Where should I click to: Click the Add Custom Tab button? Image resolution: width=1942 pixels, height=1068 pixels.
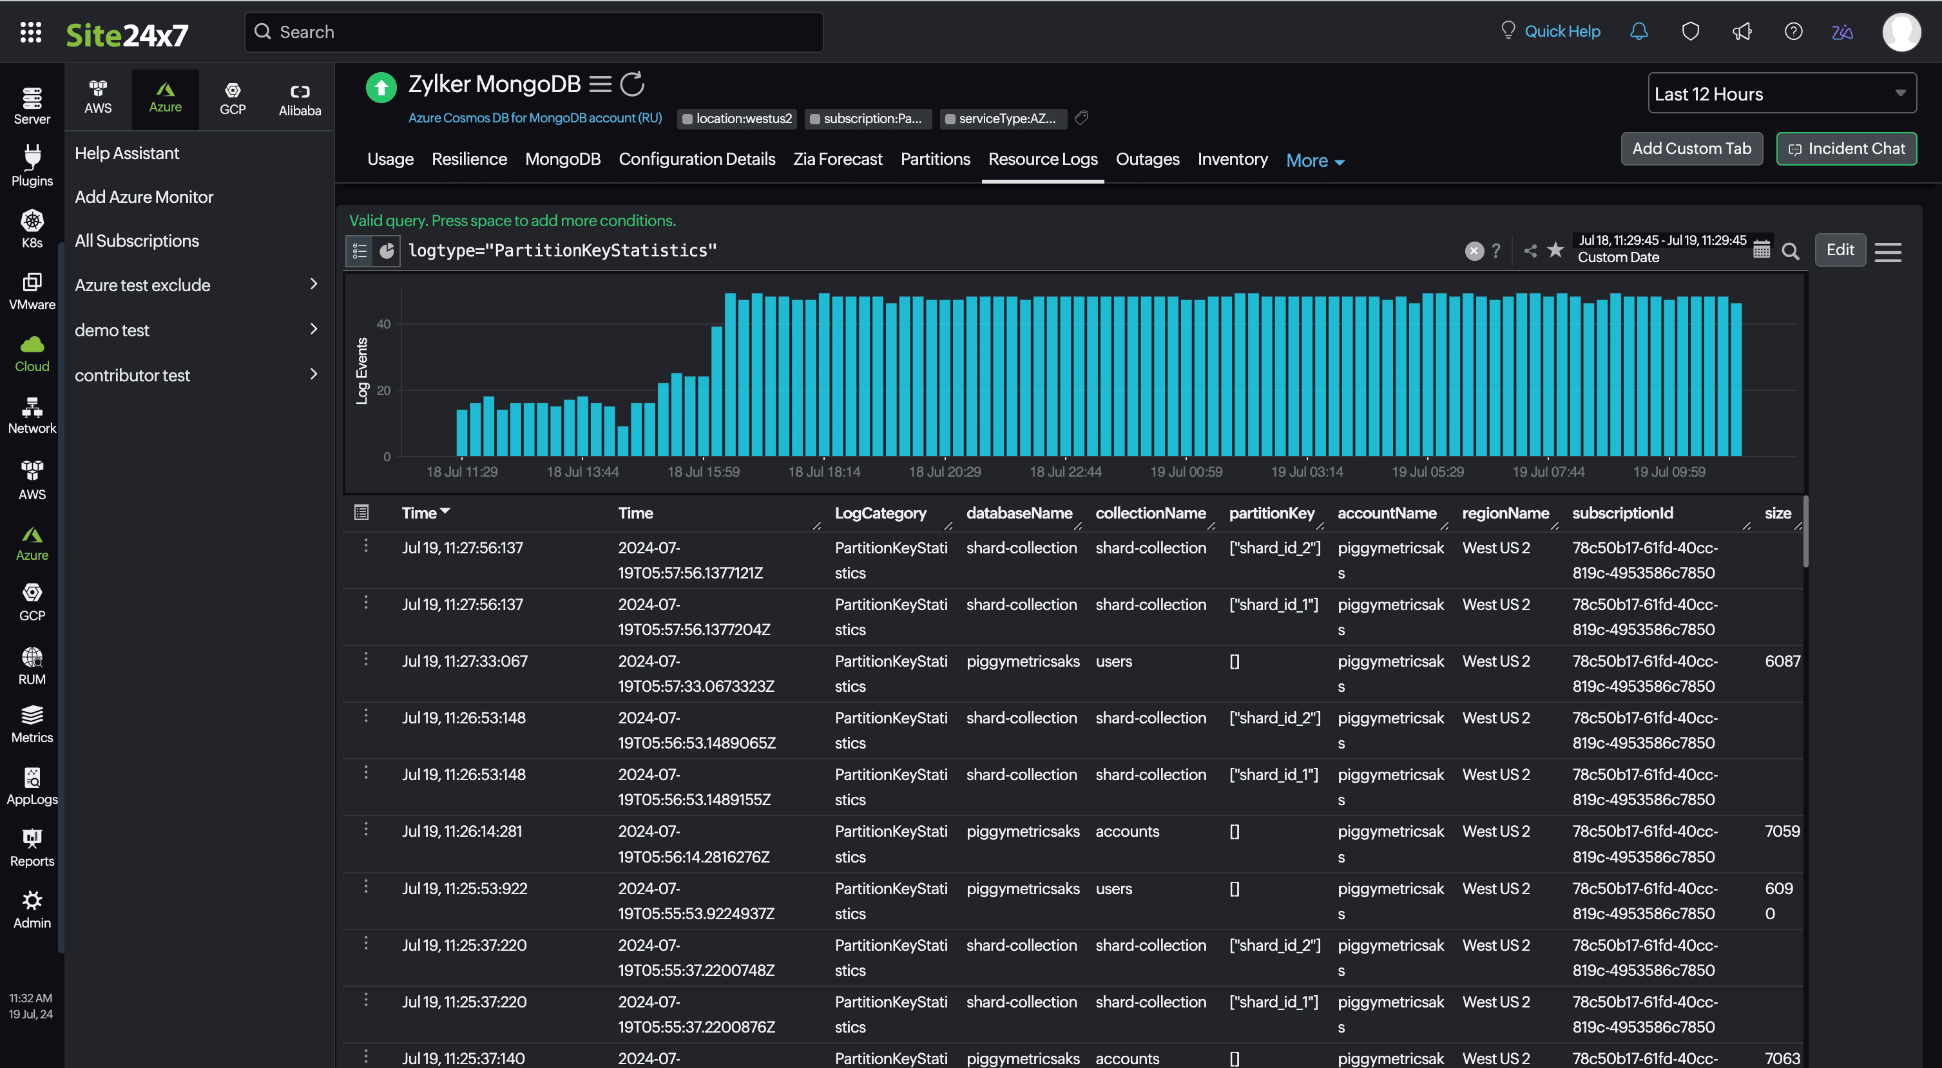(1692, 149)
